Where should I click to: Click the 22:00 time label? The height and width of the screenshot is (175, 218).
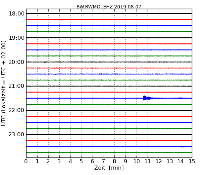tap(16, 110)
